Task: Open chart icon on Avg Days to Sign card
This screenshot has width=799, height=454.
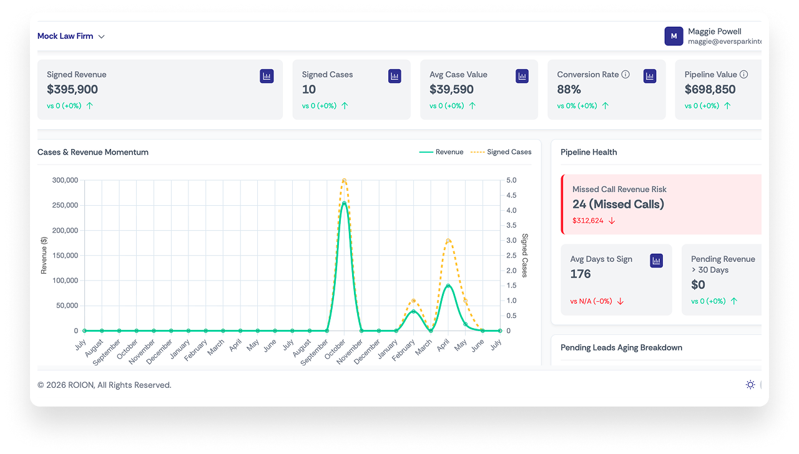Action: tap(656, 261)
